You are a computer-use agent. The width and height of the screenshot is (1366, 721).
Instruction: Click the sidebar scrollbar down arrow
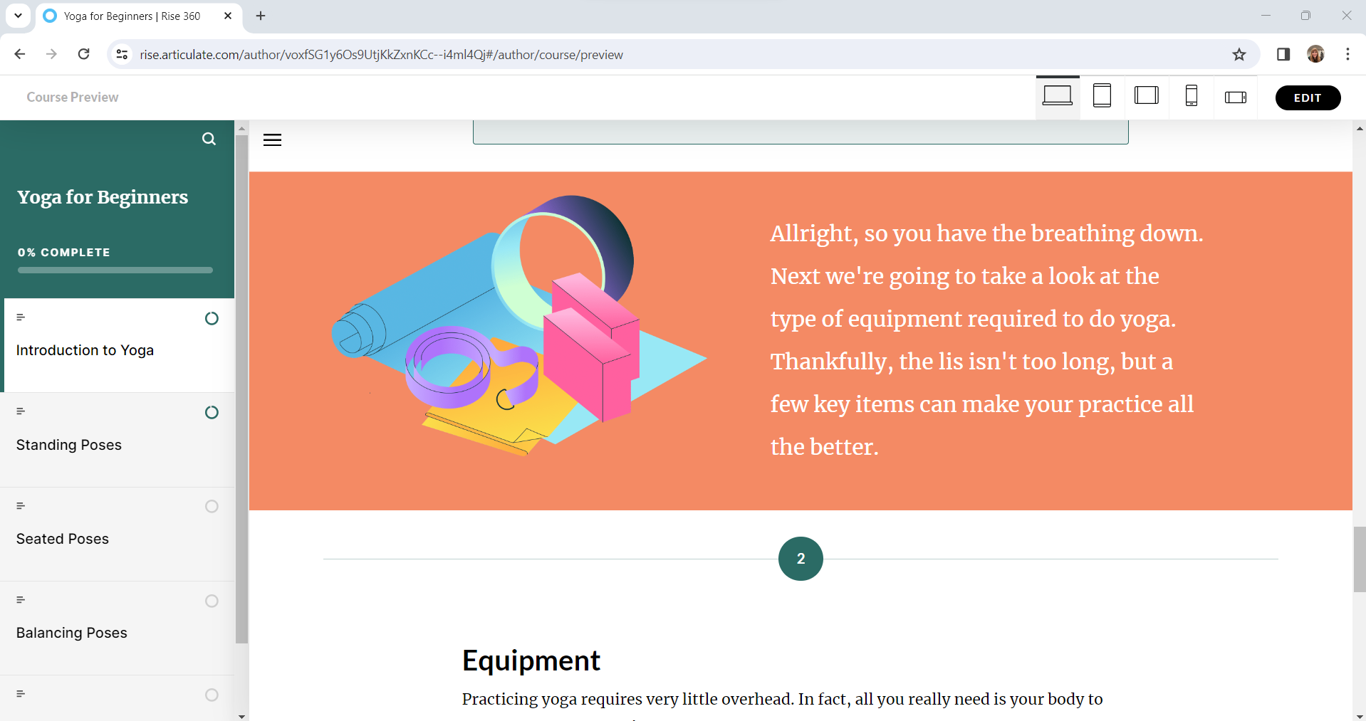241,716
